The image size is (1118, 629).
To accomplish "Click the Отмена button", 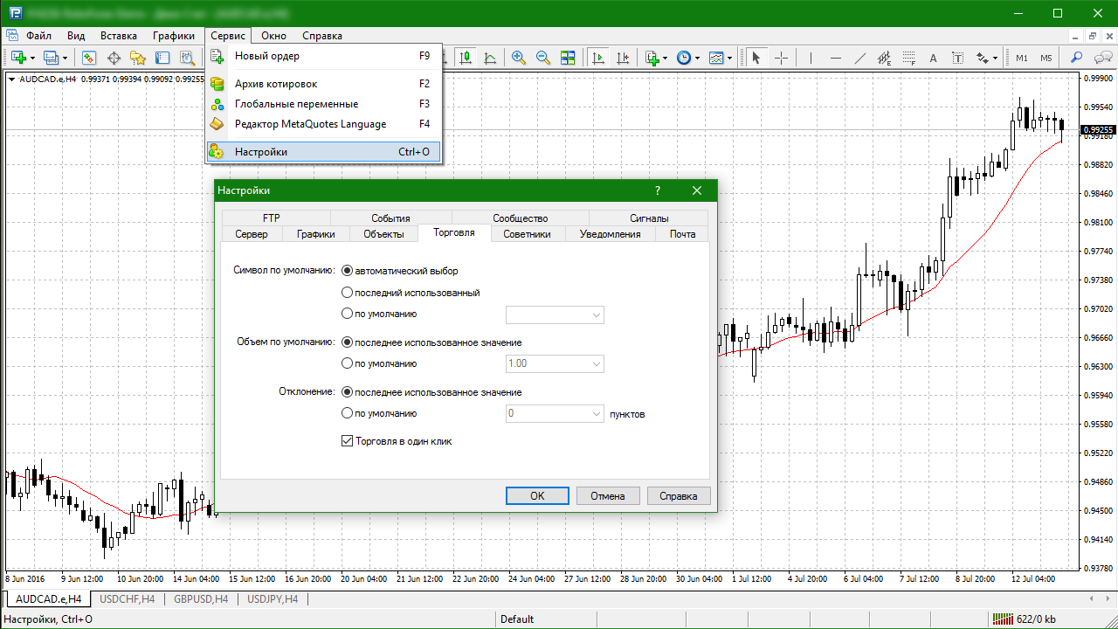I will coord(607,495).
